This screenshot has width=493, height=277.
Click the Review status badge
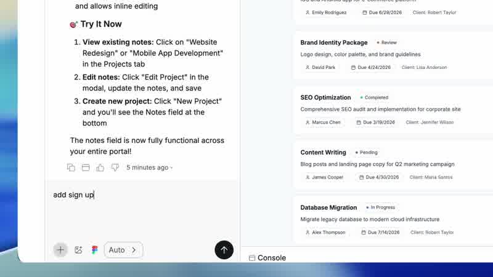pyautogui.click(x=387, y=42)
